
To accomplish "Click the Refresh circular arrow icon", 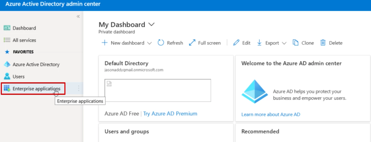I will click(161, 43).
